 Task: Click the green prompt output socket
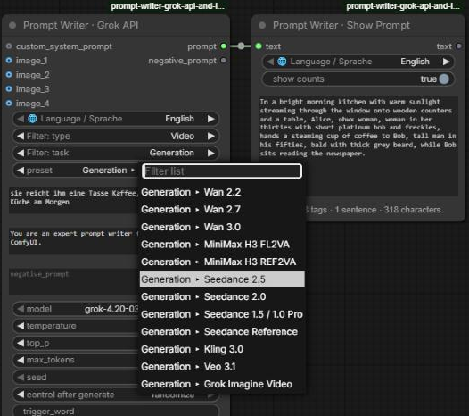224,46
